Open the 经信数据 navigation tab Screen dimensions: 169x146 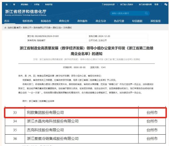point(137,21)
